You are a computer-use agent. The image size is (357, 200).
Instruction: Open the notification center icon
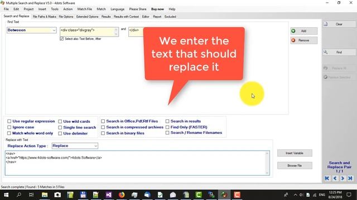click(x=349, y=195)
